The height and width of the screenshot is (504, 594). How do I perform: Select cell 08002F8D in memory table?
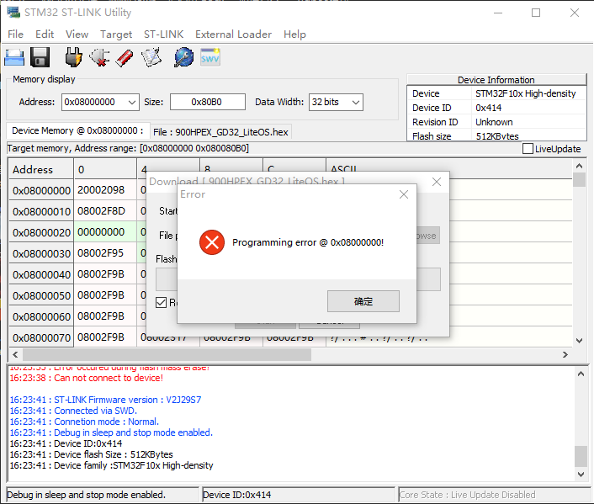(x=105, y=211)
